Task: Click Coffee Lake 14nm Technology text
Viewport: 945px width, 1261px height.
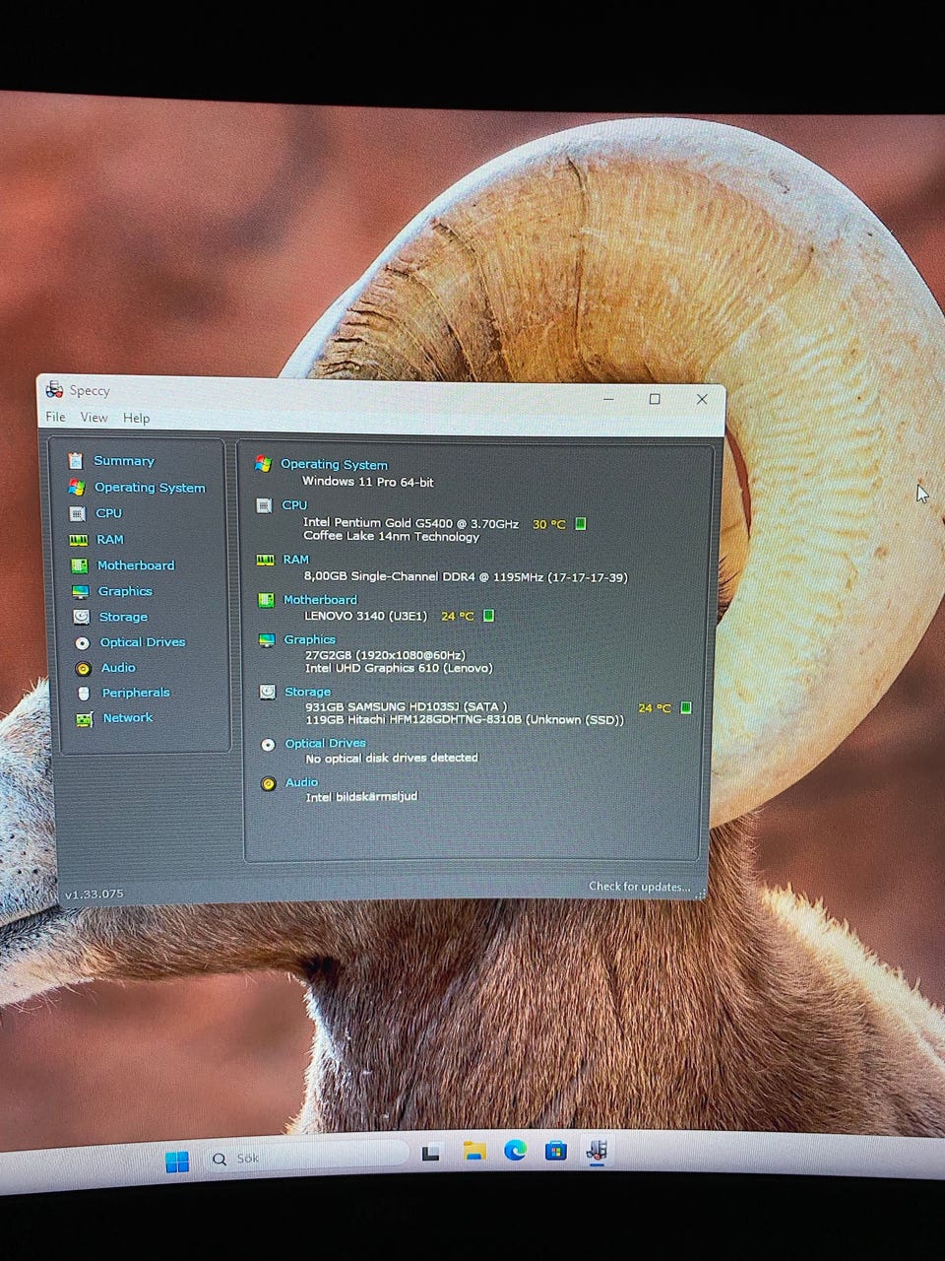Action: point(392,537)
